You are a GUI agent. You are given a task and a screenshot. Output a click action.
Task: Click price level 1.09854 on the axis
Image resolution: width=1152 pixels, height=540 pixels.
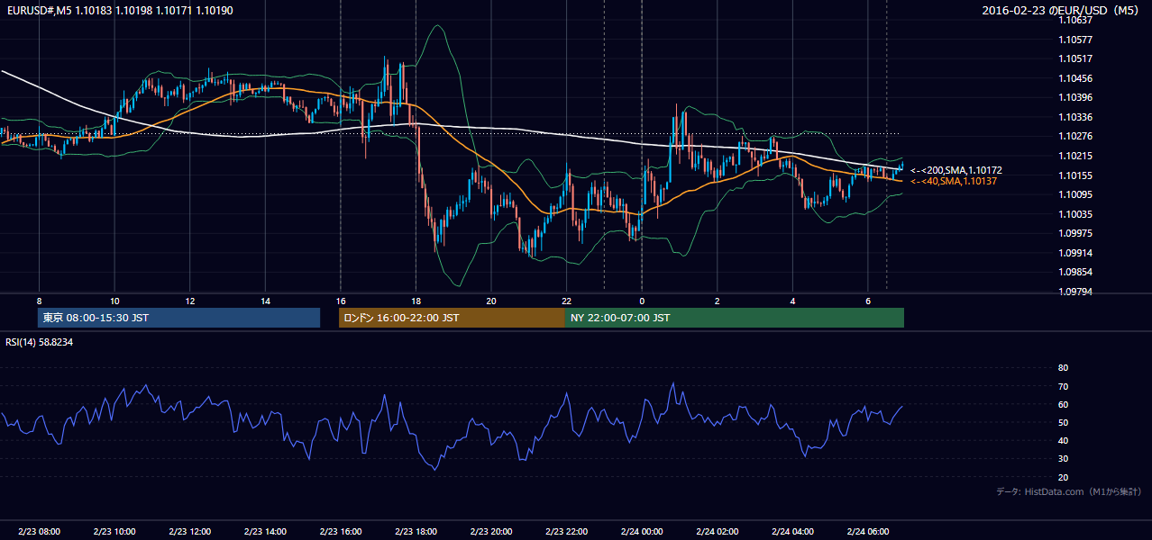click(1075, 272)
